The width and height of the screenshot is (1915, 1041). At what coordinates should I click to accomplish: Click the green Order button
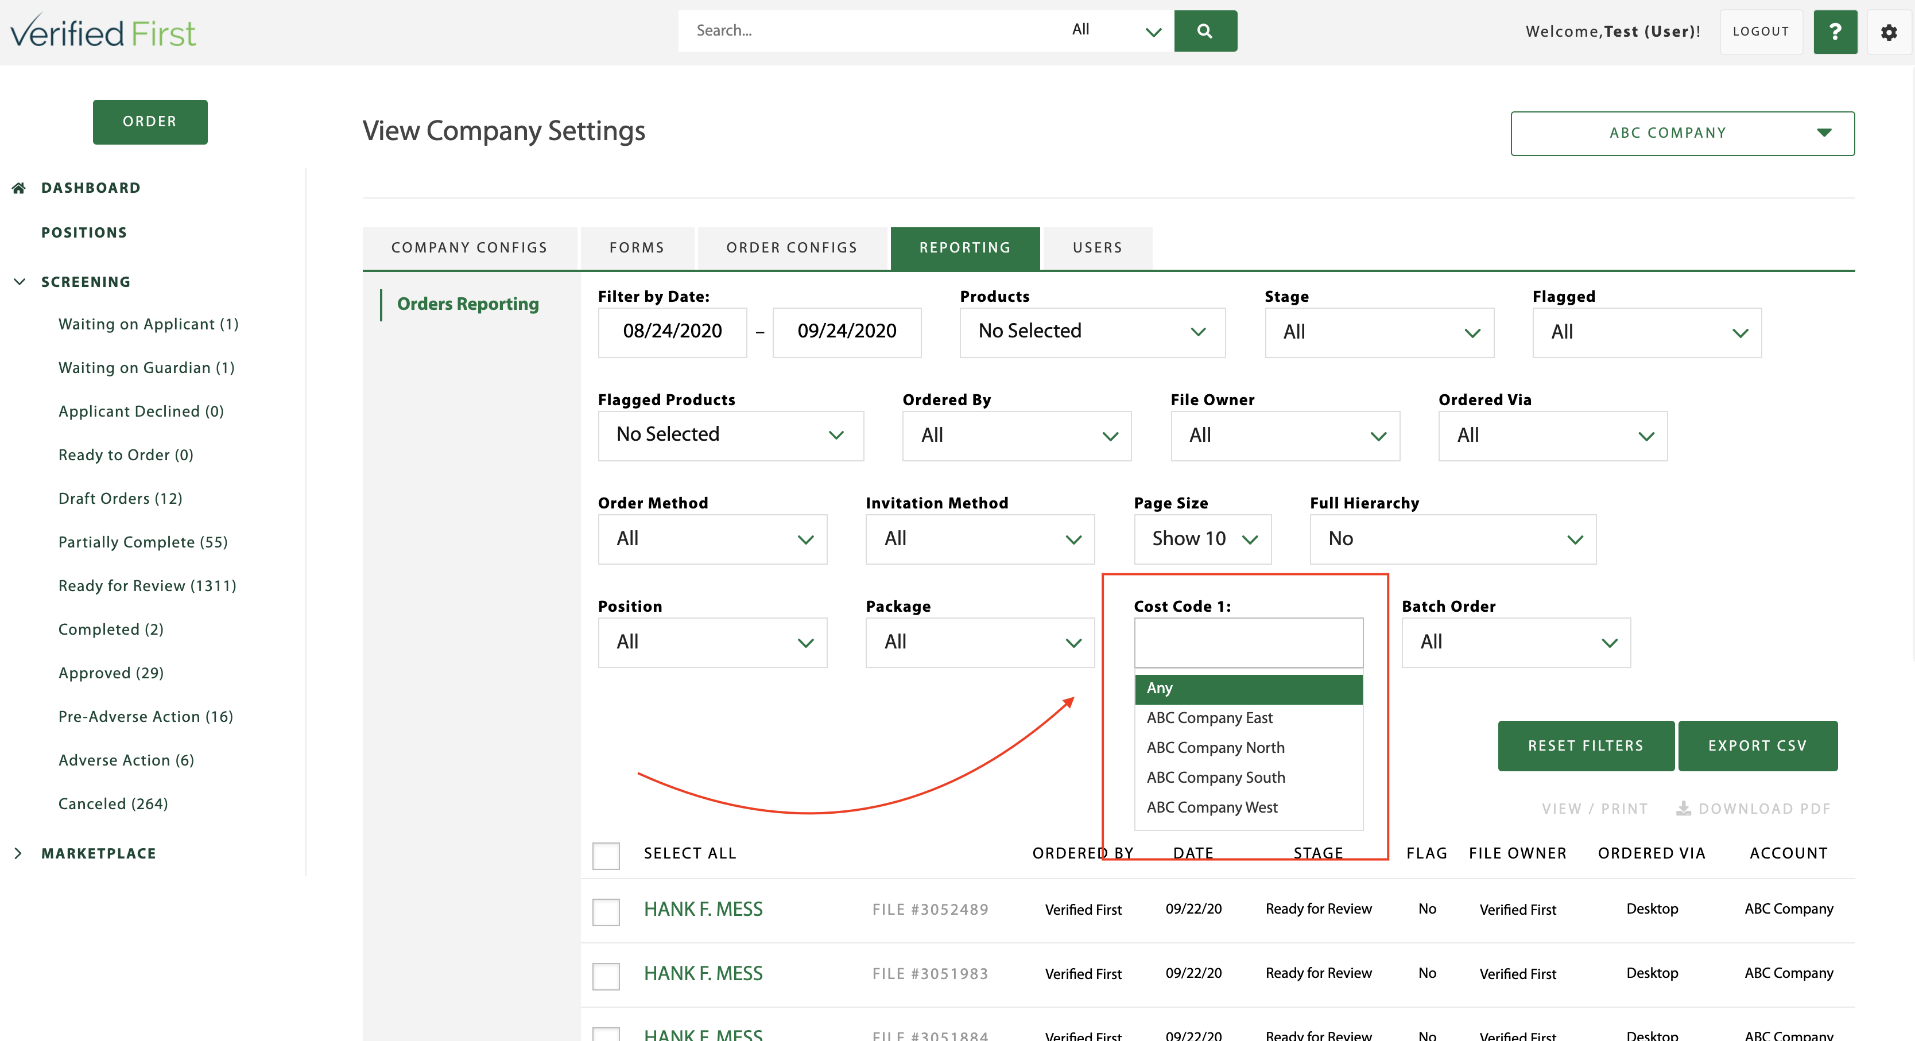click(x=150, y=122)
